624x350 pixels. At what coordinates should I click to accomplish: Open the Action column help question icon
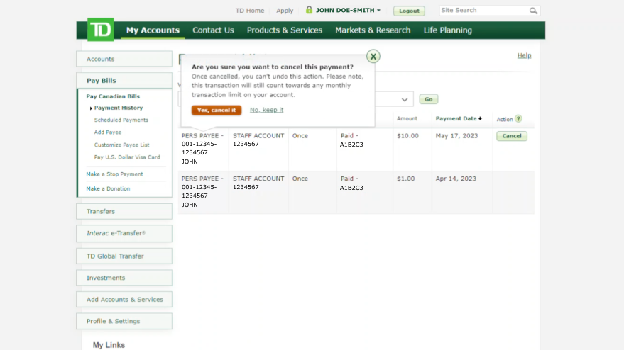[x=518, y=119]
